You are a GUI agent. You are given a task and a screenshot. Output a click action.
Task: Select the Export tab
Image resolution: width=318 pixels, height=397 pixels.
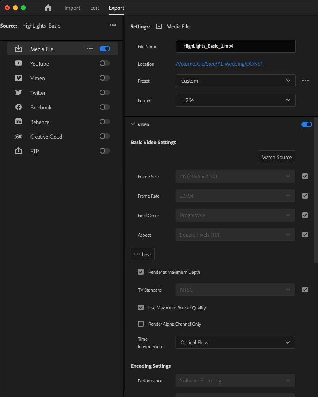pos(117,8)
